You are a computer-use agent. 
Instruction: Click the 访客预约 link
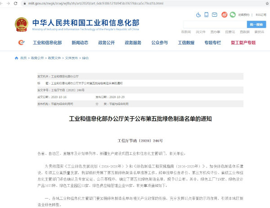243,15
